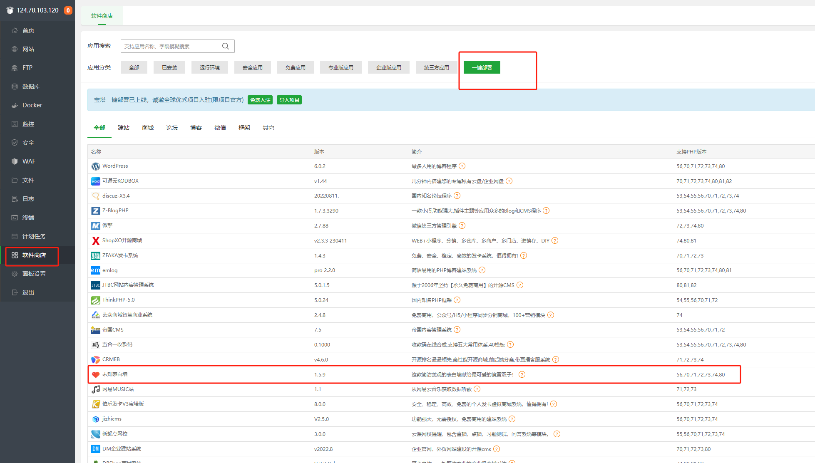Click the WAF shield icon in sidebar
This screenshot has height=463, width=815.
tap(15, 161)
